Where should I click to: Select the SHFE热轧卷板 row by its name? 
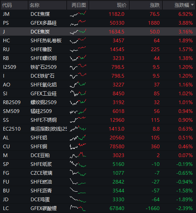pos(46,40)
